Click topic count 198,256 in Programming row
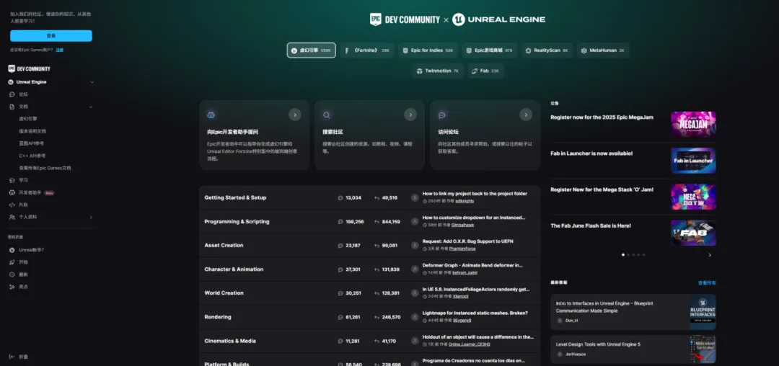The width and height of the screenshot is (779, 366). click(x=355, y=222)
